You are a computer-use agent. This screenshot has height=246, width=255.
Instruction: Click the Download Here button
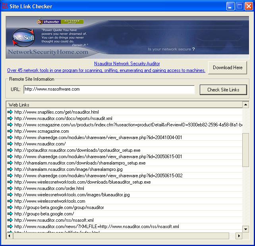tap(228, 68)
